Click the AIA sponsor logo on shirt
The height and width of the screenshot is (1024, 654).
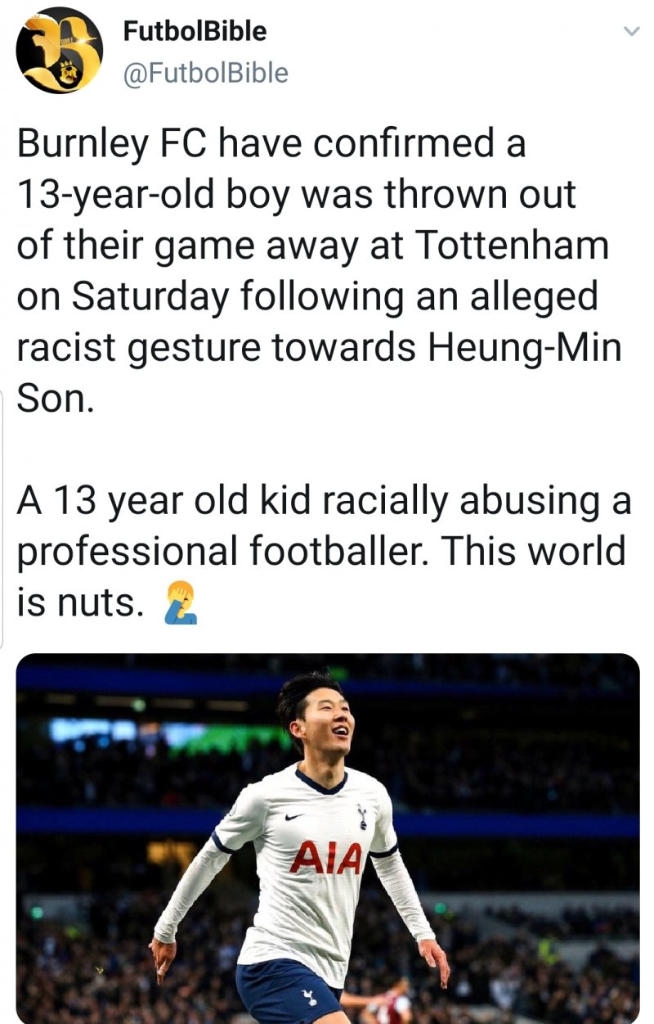(x=325, y=859)
